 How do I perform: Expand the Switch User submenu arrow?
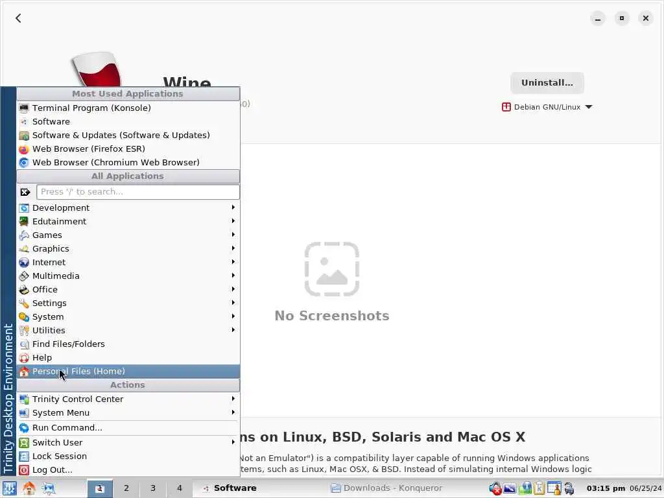[233, 442]
